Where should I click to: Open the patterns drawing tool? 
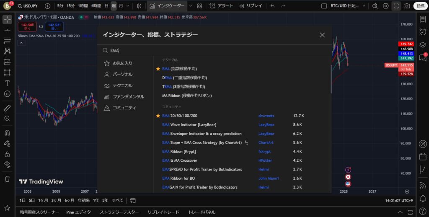(x=8, y=51)
